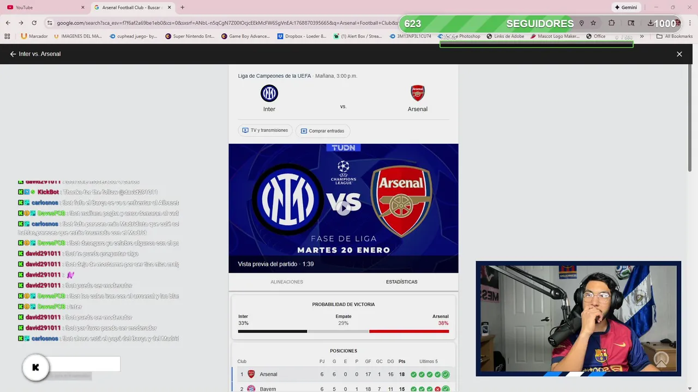Switch to the ESTADÍSTICAS tab
Image resolution: width=698 pixels, height=392 pixels.
point(402,282)
